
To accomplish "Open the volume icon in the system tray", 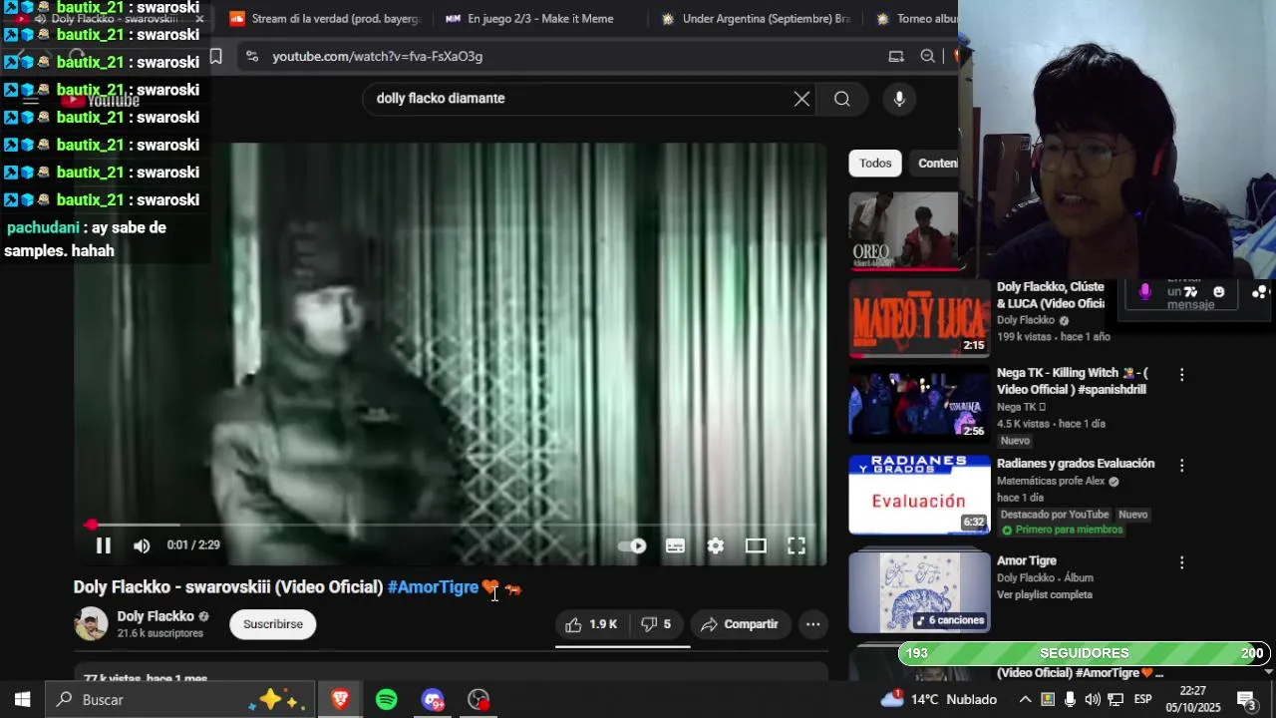I will [1093, 700].
